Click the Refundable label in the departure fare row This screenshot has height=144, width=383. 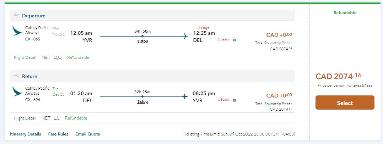click(x=78, y=57)
